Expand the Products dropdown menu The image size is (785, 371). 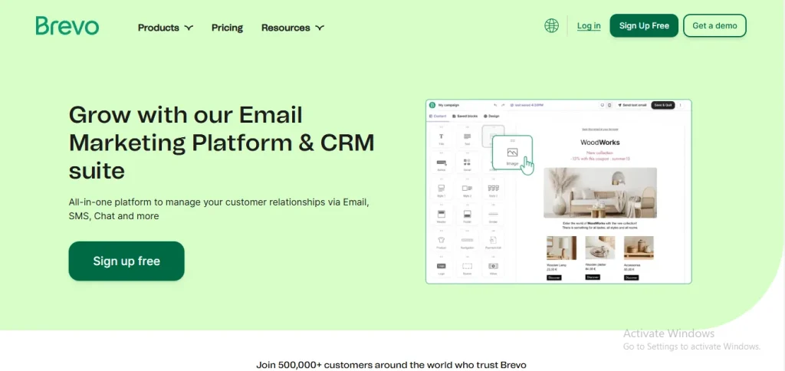tap(165, 28)
